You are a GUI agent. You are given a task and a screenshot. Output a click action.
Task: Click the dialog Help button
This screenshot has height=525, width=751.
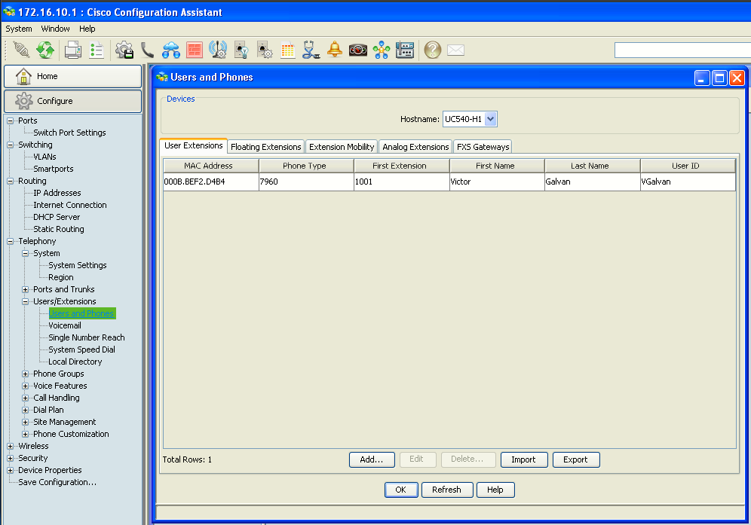(x=495, y=490)
